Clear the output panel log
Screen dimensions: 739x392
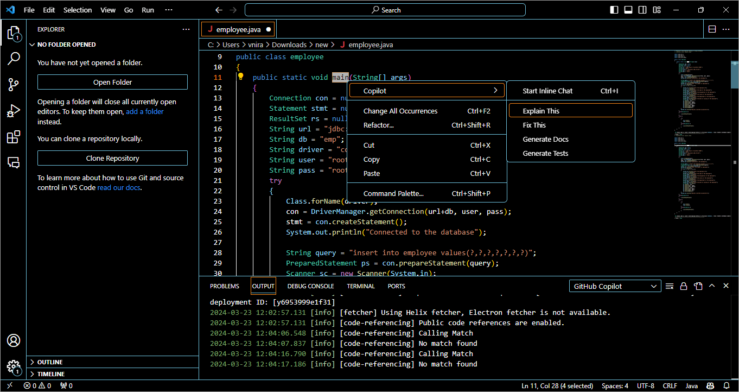(x=670, y=286)
